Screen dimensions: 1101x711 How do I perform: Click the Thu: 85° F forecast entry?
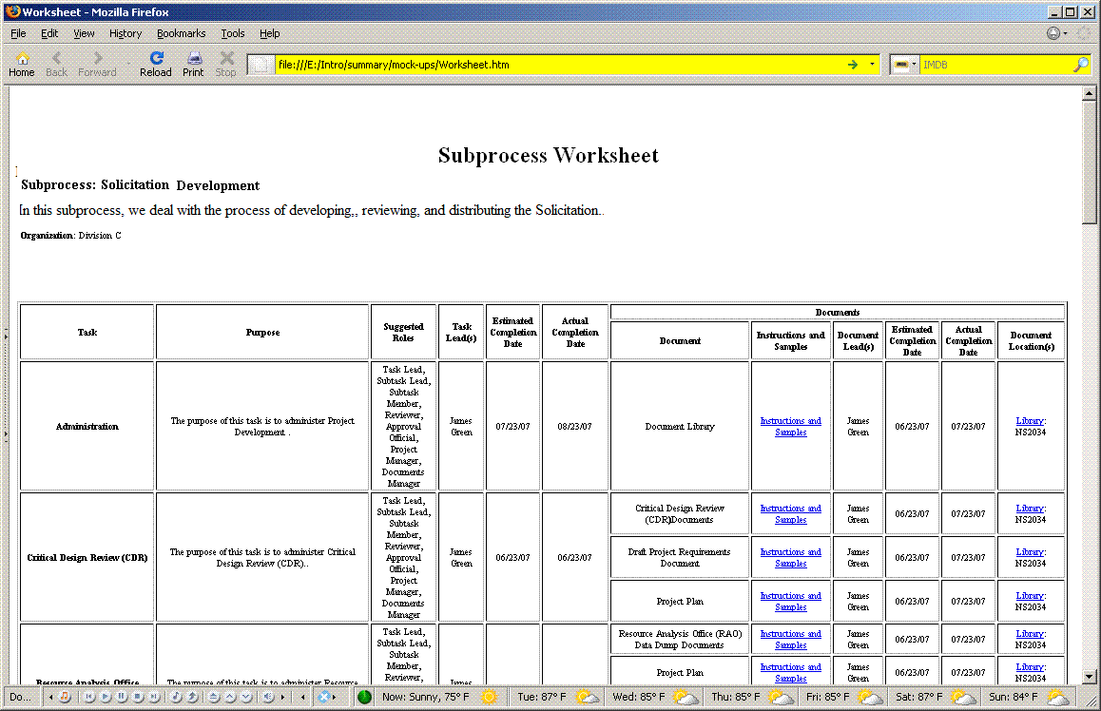point(752,697)
